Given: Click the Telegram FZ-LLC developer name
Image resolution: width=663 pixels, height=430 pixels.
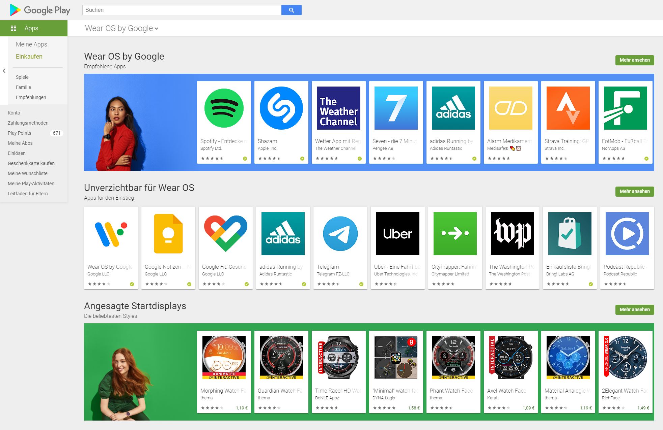Looking at the screenshot, I should click(x=333, y=274).
